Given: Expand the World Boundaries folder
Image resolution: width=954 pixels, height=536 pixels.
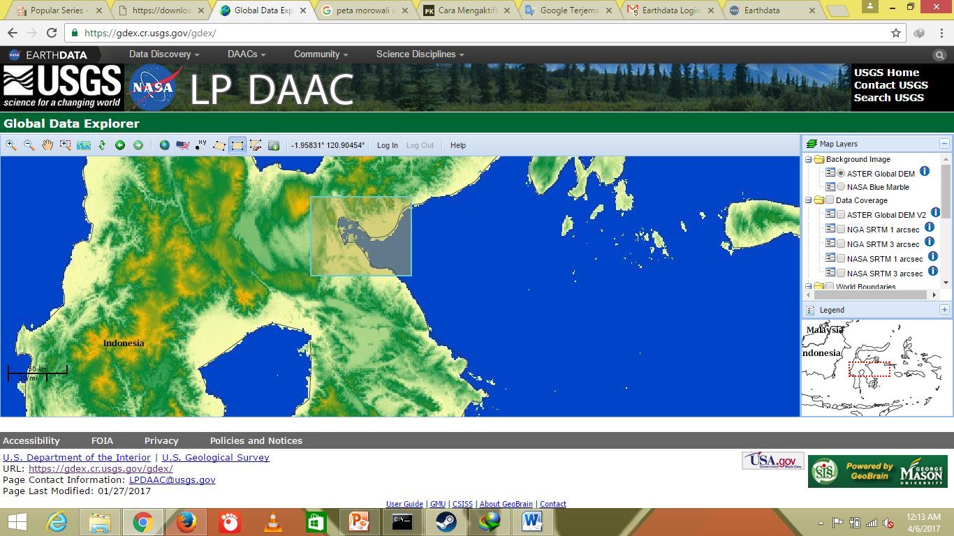Looking at the screenshot, I should [809, 286].
